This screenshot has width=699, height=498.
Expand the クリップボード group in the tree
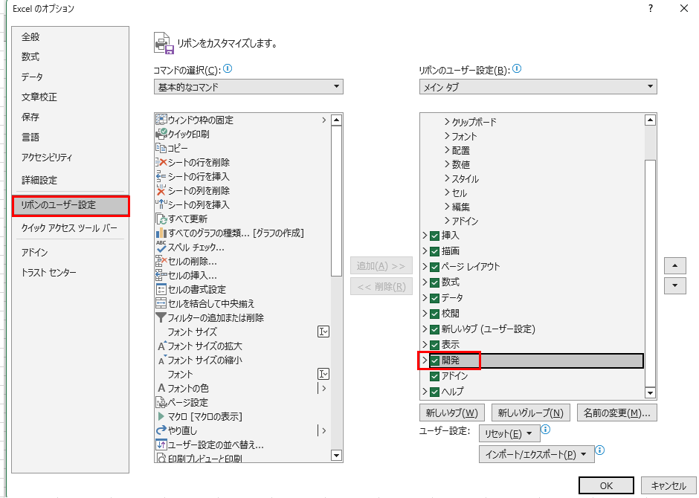point(448,121)
